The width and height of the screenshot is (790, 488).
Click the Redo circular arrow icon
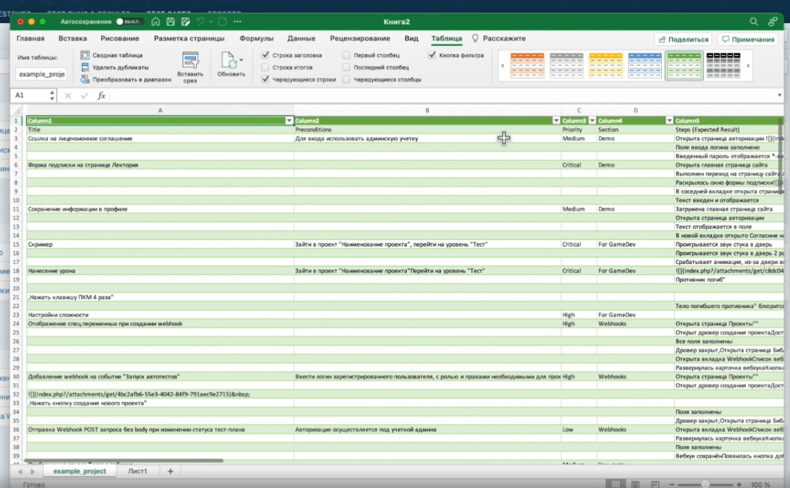[222, 22]
